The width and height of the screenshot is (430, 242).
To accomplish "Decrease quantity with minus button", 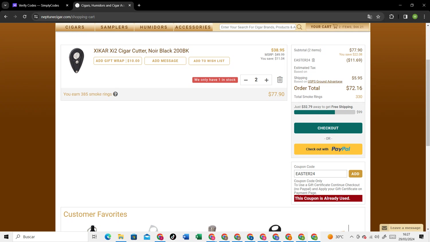I will (x=246, y=80).
